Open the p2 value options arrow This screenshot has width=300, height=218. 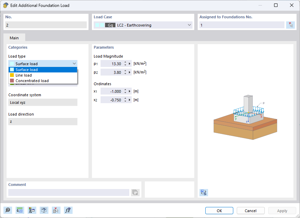click(130, 72)
